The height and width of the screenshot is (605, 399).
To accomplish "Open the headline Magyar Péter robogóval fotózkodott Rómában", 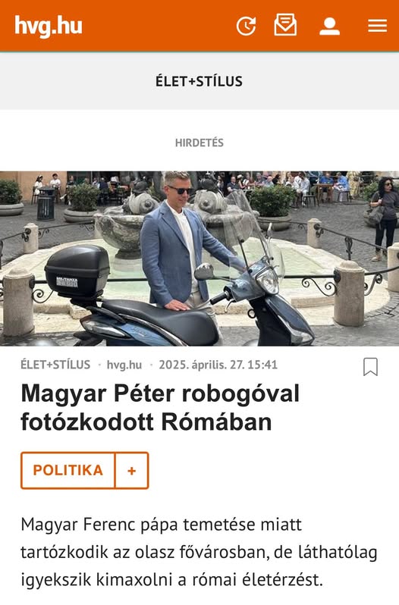I will (160, 407).
